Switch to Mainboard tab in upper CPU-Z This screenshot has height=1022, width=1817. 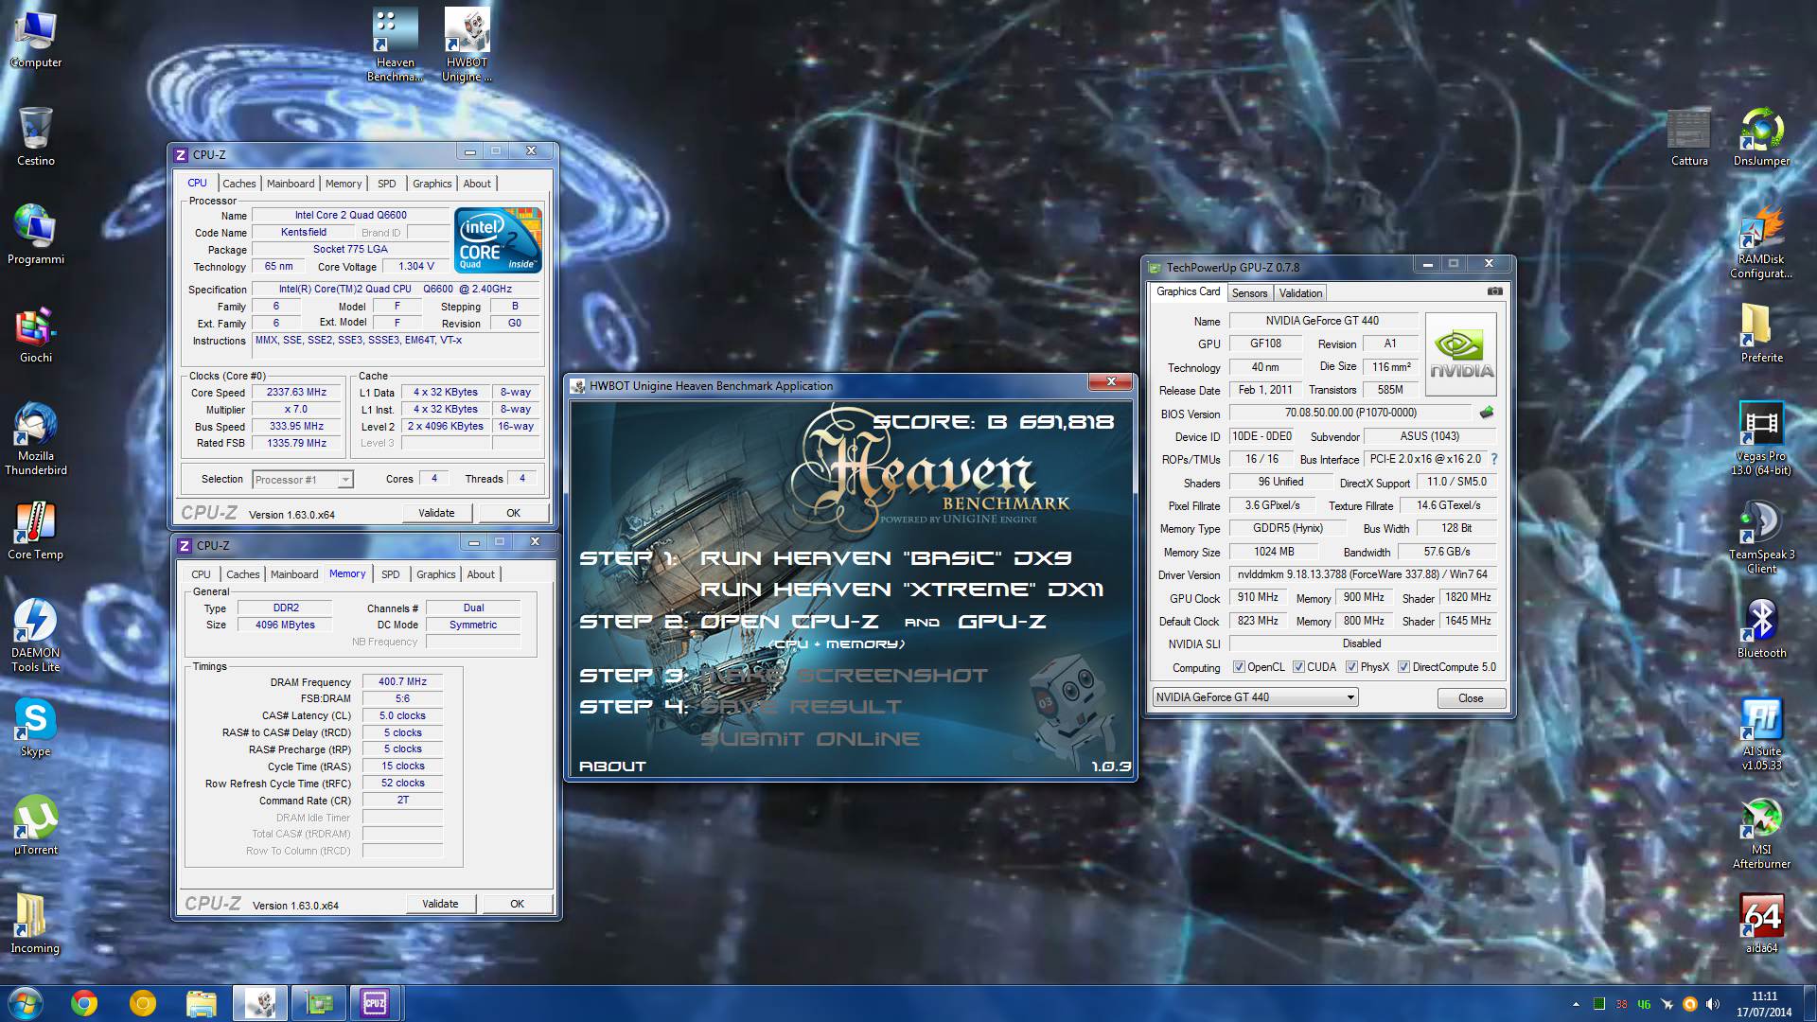coord(291,184)
